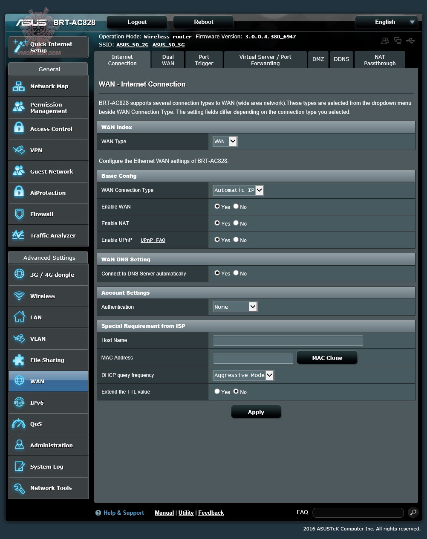The width and height of the screenshot is (427, 539).
Task: Open the Manual link in footer
Action: 164,513
